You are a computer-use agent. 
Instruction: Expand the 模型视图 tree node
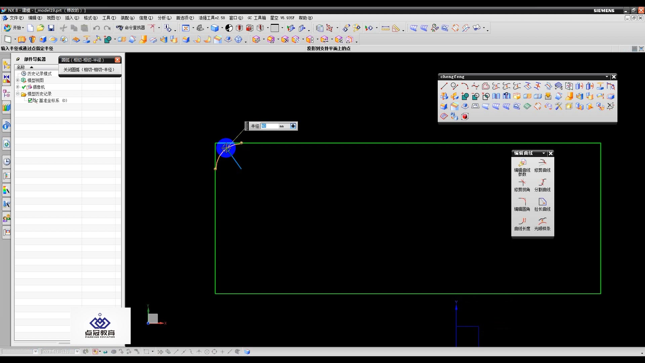[x=18, y=80]
